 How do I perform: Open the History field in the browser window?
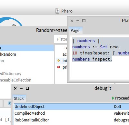pos(61,39)
